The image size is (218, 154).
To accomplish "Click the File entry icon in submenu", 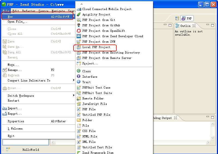I will pyautogui.click(x=79, y=125).
